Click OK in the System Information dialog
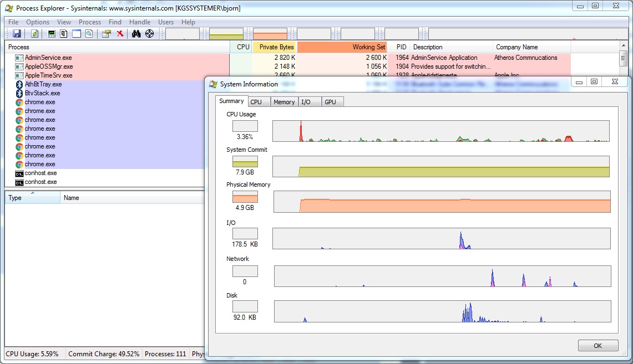Image resolution: width=633 pixels, height=364 pixels. pyautogui.click(x=598, y=346)
